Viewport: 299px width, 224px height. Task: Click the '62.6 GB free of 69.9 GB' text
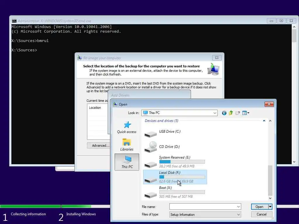point(176,181)
